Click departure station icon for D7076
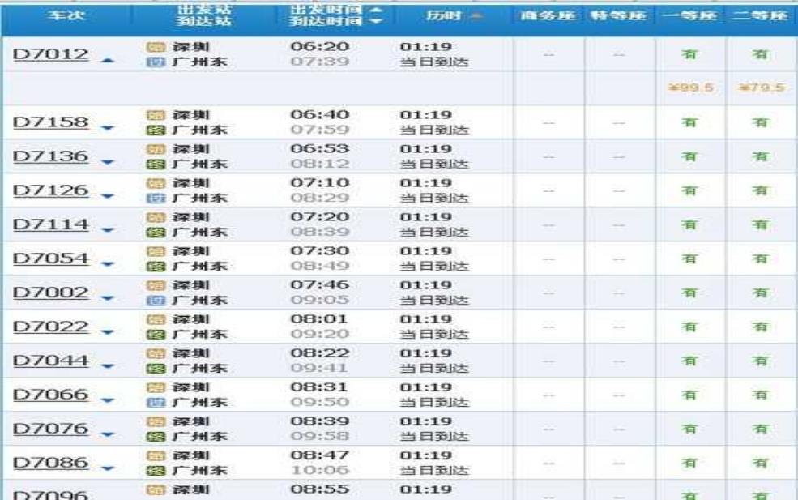This screenshot has height=500, width=798. pos(156,422)
